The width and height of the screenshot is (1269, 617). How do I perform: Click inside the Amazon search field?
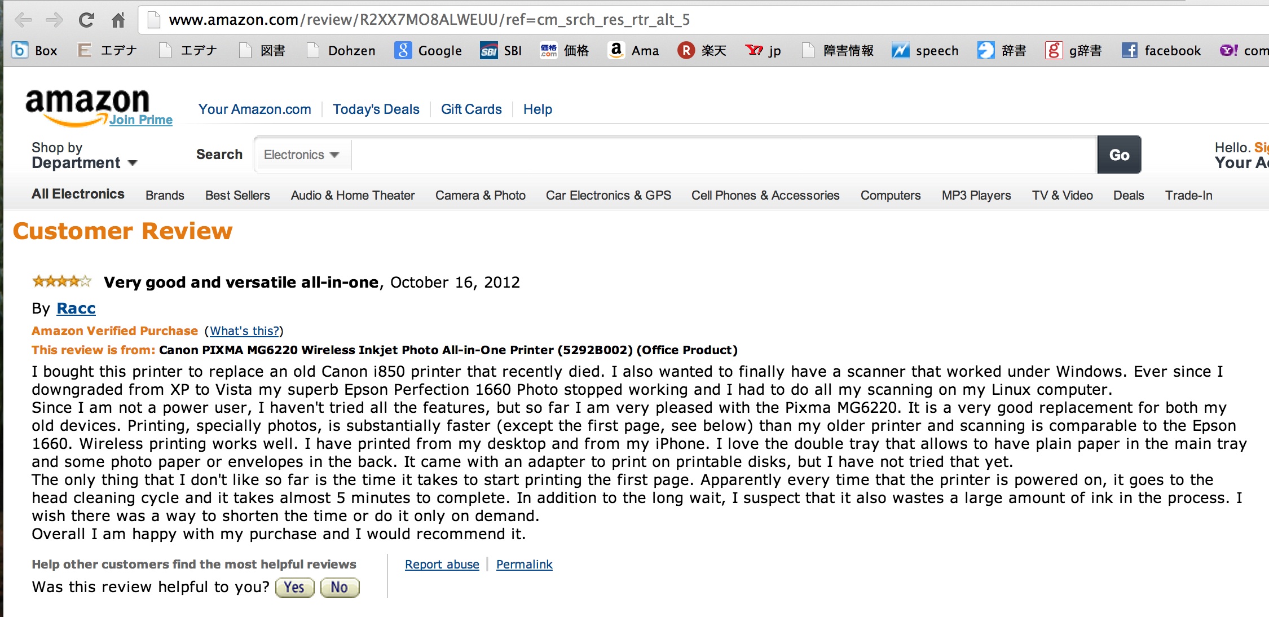click(x=724, y=155)
